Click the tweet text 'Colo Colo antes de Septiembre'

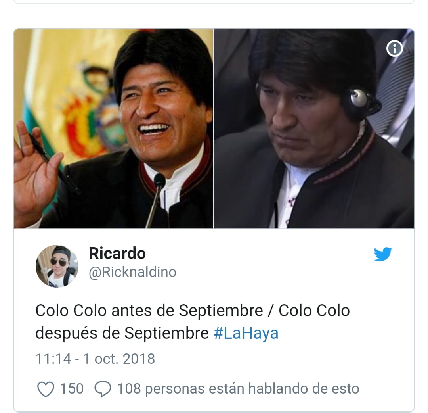tap(149, 311)
